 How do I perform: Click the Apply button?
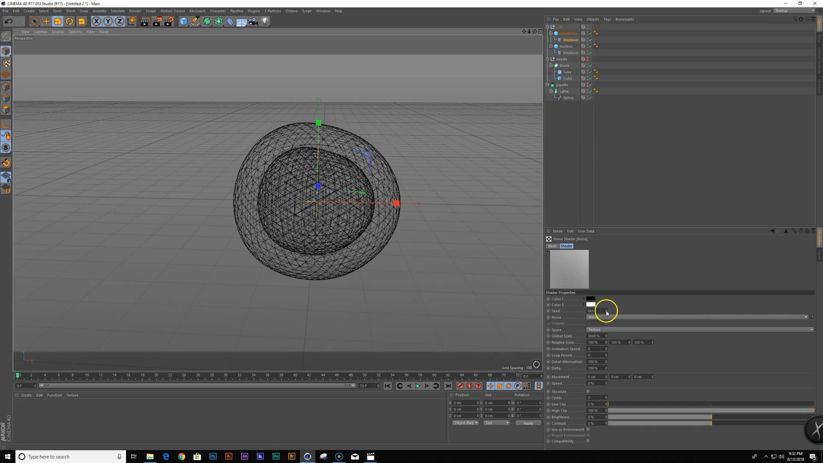tap(528, 423)
